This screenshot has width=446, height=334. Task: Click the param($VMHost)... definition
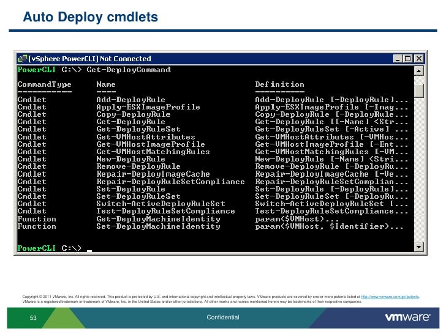[297, 219]
